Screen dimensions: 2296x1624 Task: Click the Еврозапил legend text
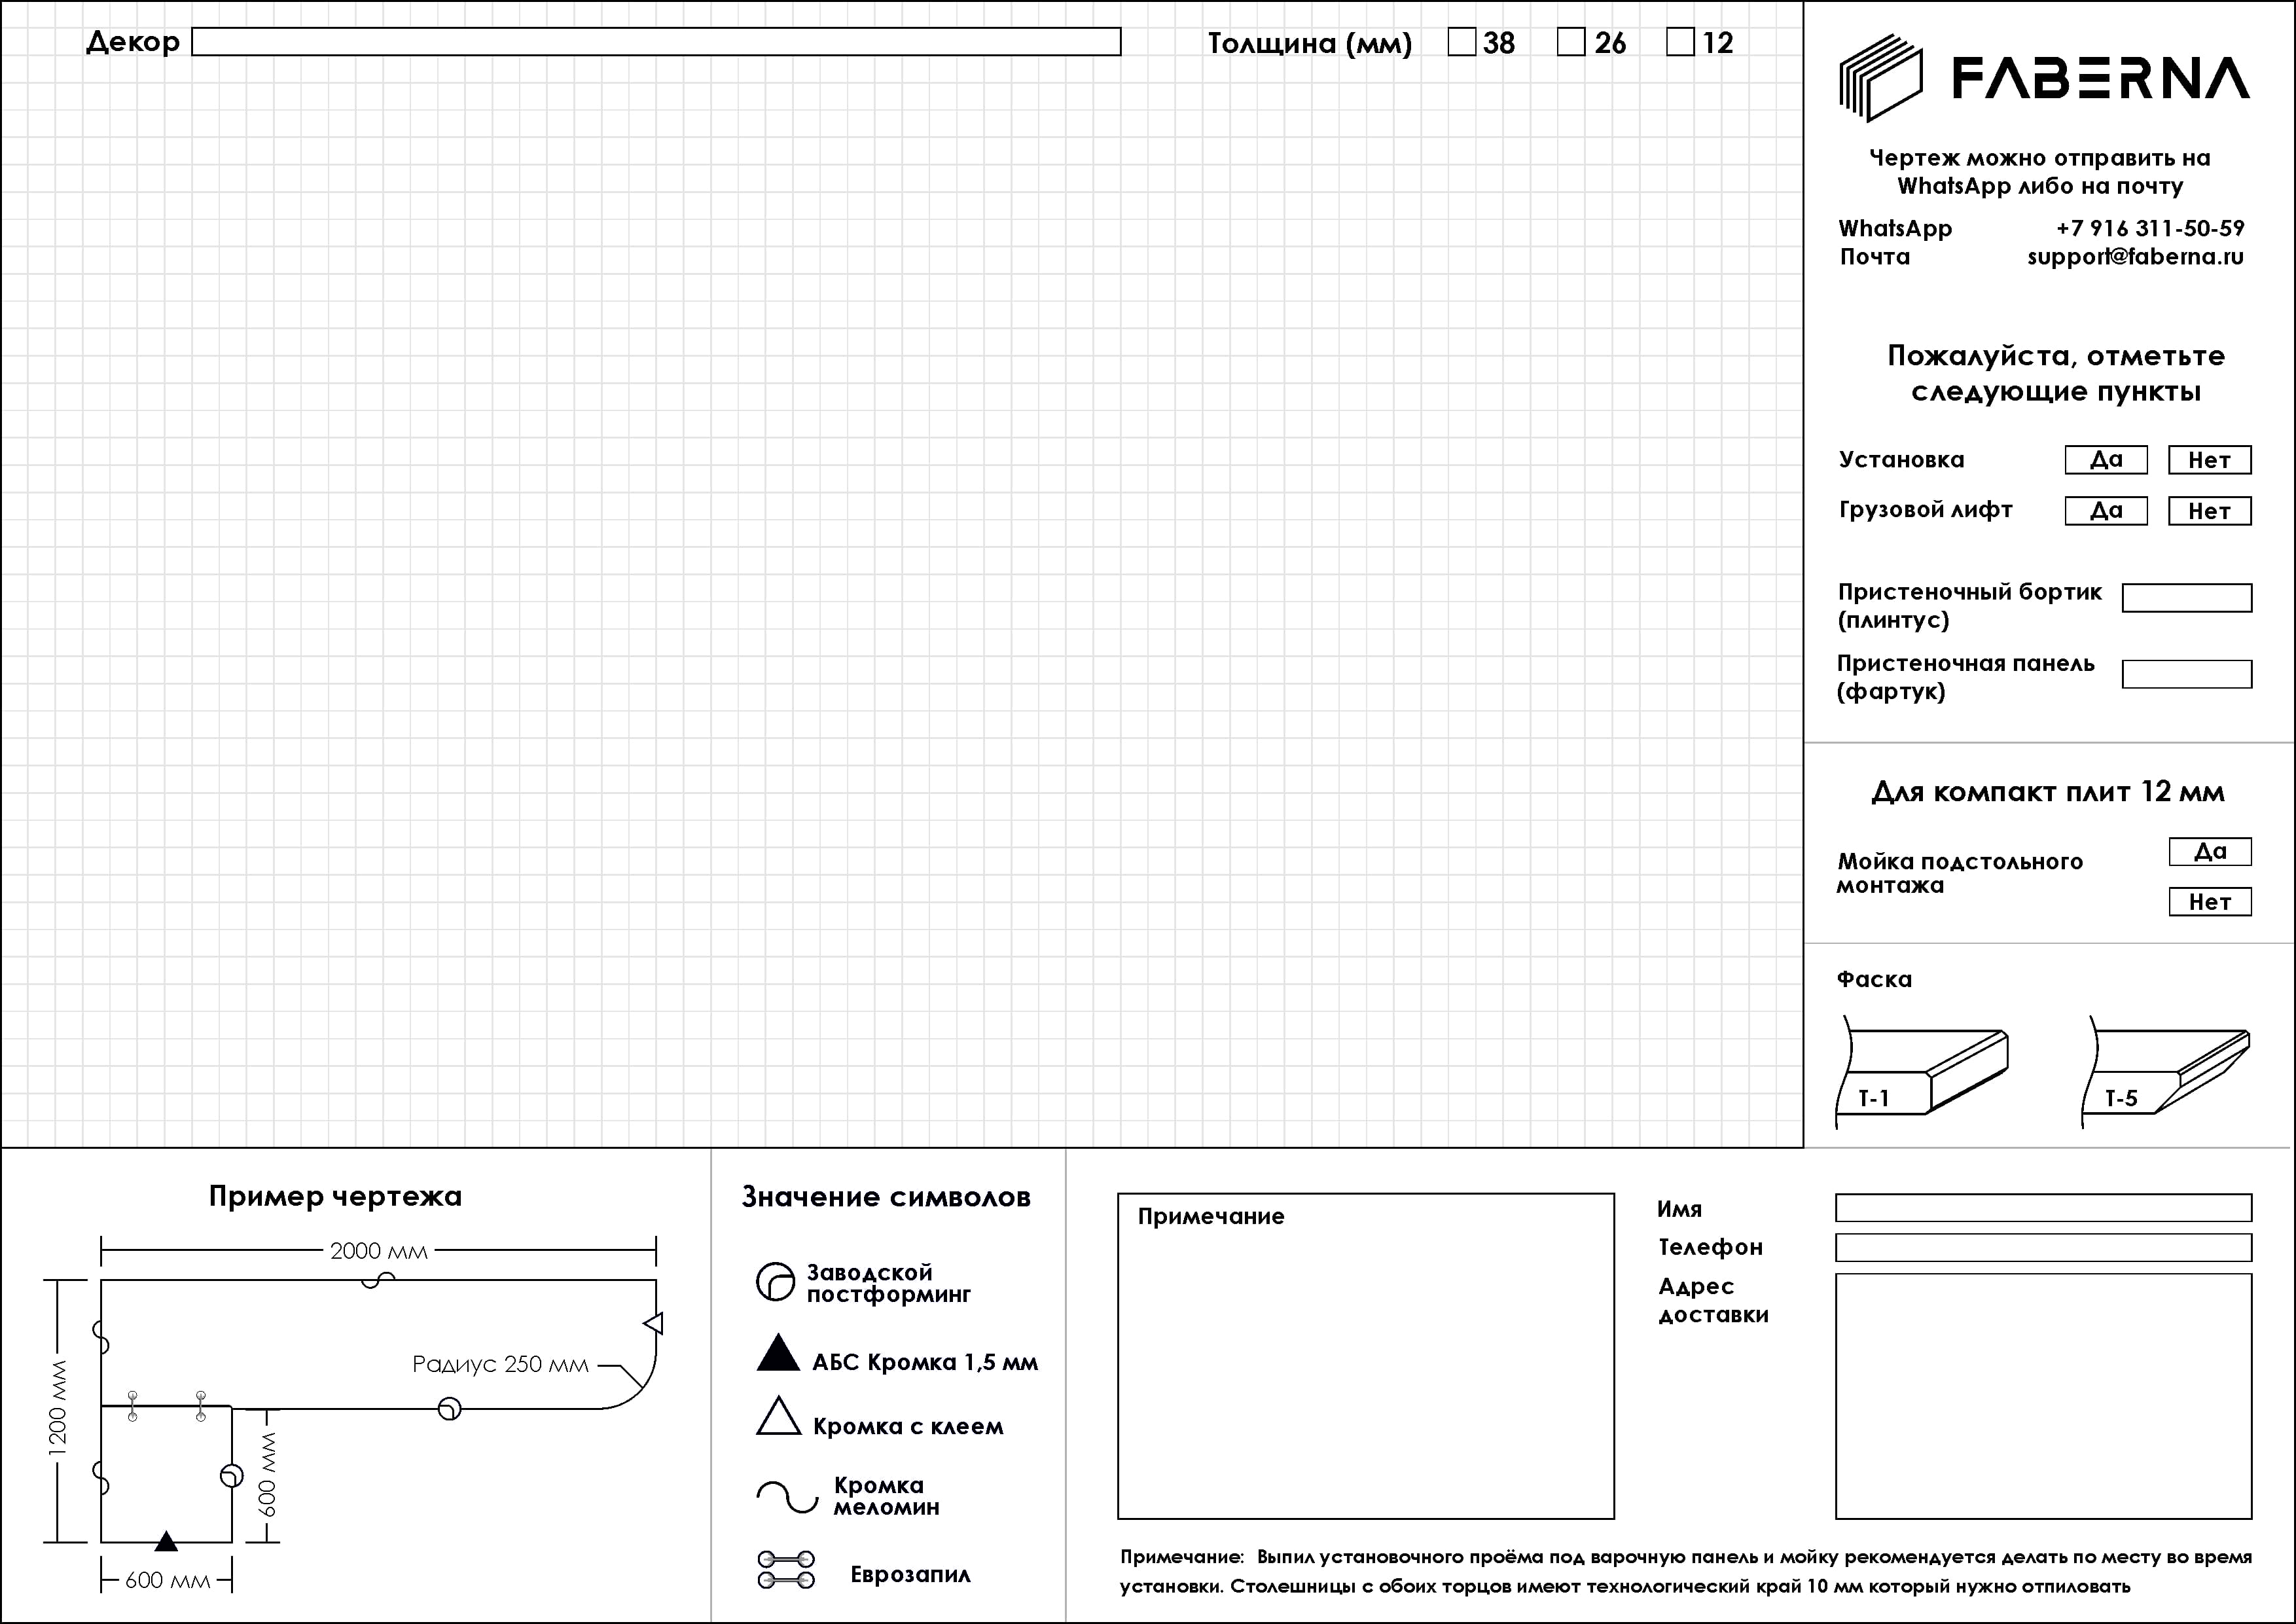pos(910,1574)
